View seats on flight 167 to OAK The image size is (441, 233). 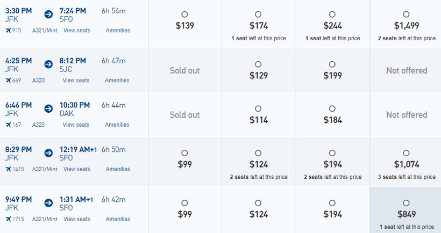coord(76,125)
